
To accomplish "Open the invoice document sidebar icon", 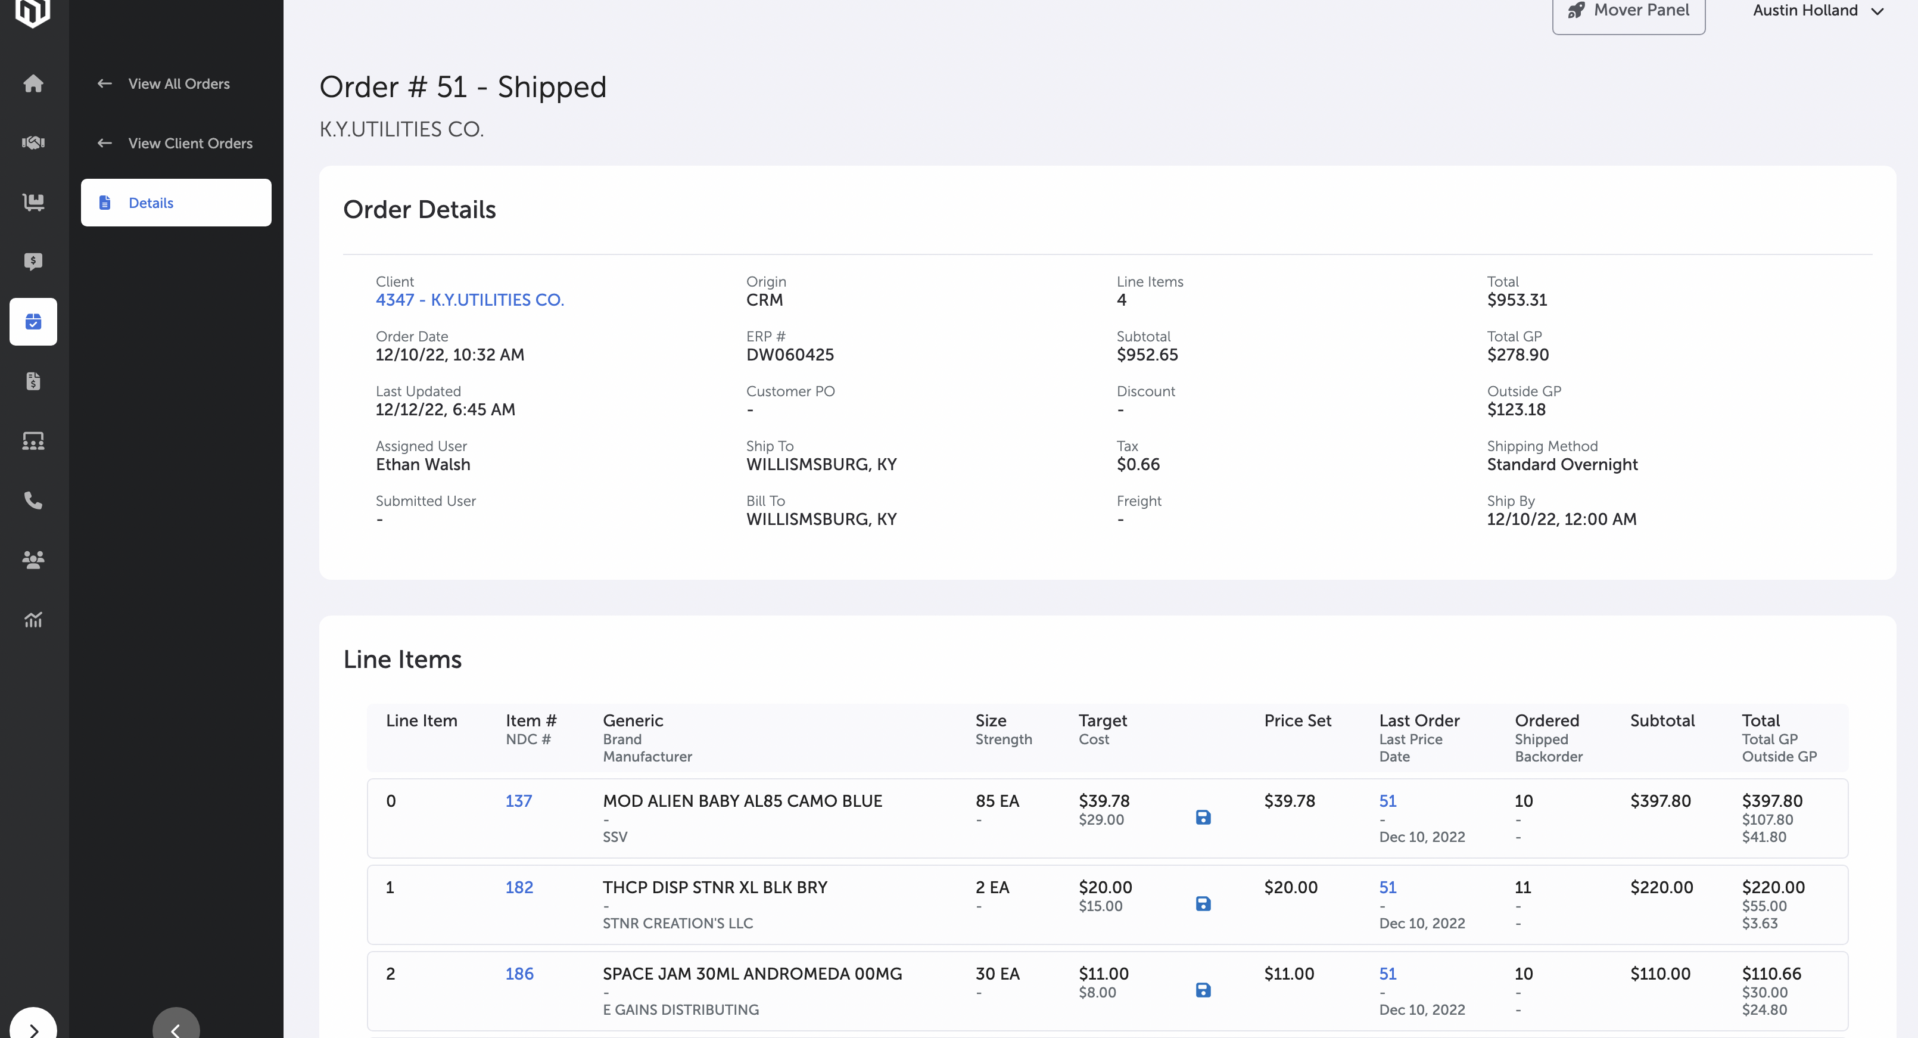I will (33, 381).
